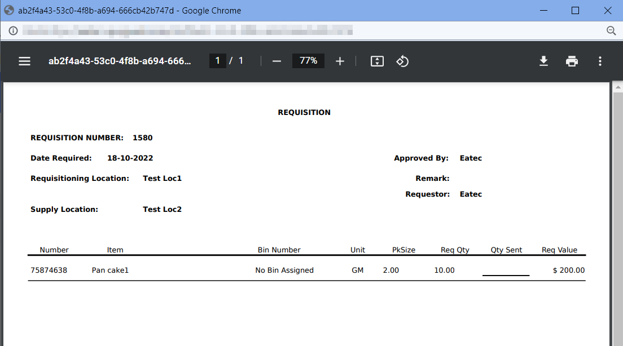Download the PDF document

coord(543,61)
